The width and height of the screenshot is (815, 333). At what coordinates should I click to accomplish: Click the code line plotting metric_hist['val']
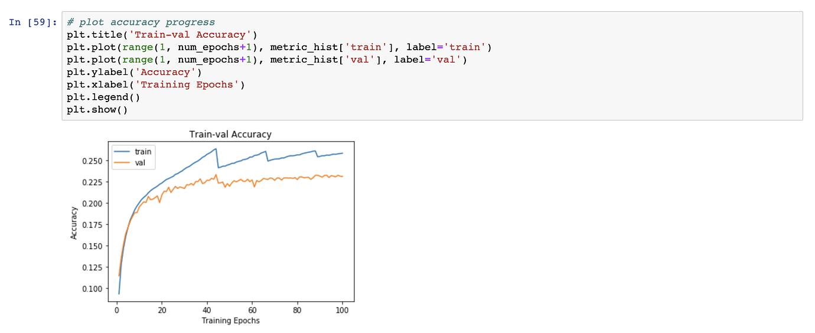[x=267, y=60]
